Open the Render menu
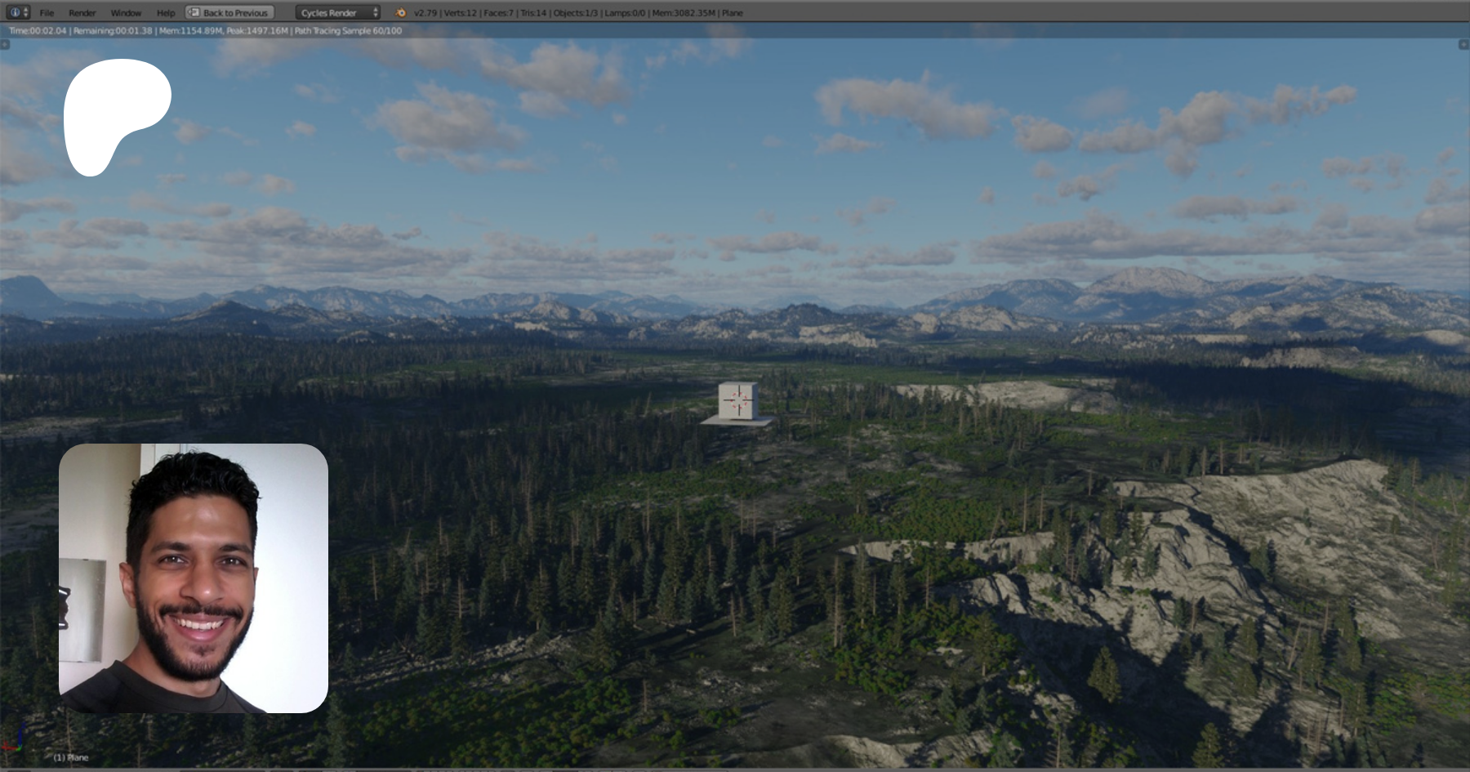This screenshot has height=772, width=1470. click(x=82, y=12)
